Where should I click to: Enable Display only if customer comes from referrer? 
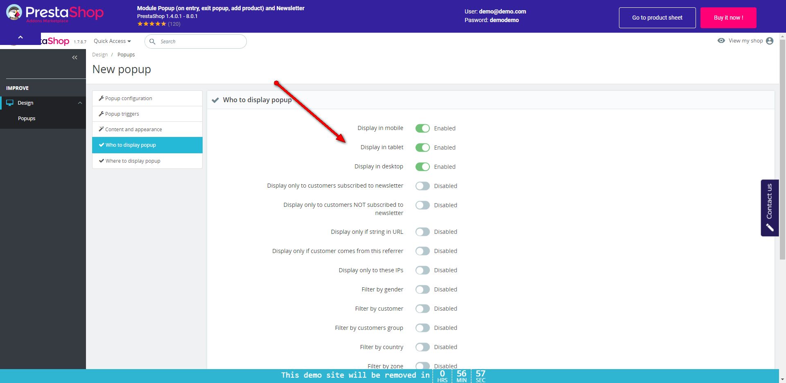422,251
